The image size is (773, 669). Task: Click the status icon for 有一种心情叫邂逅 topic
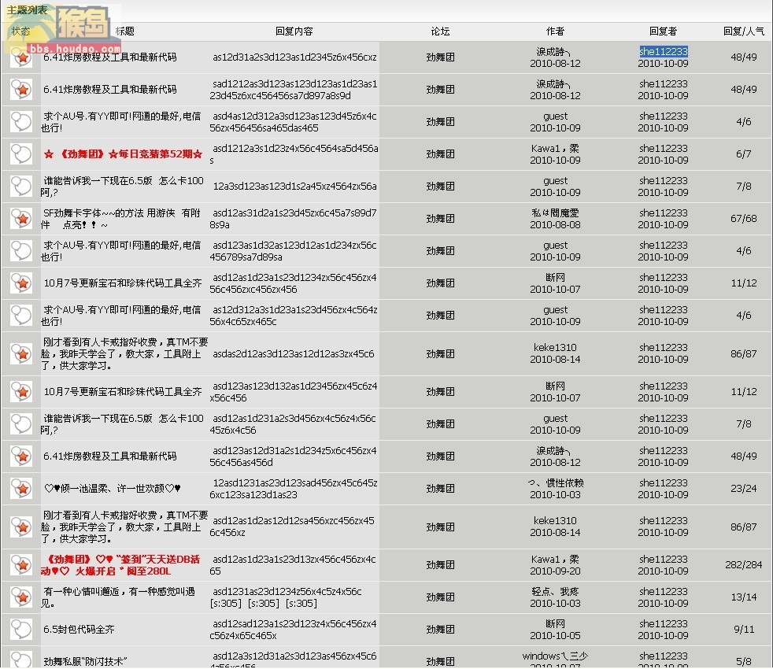21,597
